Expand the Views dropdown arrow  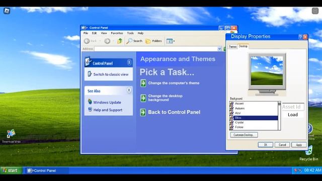(174, 41)
